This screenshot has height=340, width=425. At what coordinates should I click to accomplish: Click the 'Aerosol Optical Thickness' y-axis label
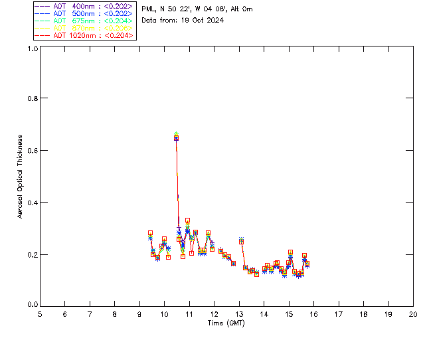20,177
